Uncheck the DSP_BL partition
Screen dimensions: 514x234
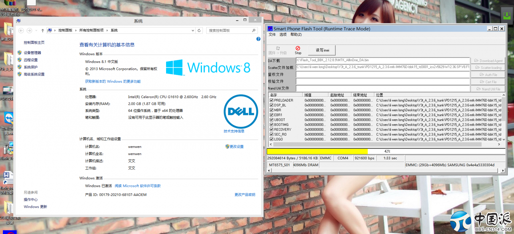tap(271, 105)
